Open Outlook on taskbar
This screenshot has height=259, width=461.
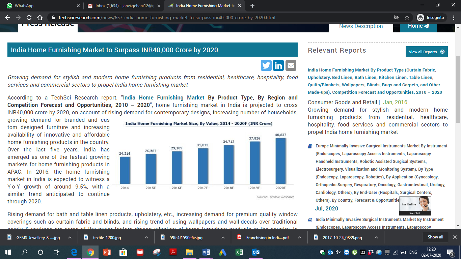coord(255,252)
